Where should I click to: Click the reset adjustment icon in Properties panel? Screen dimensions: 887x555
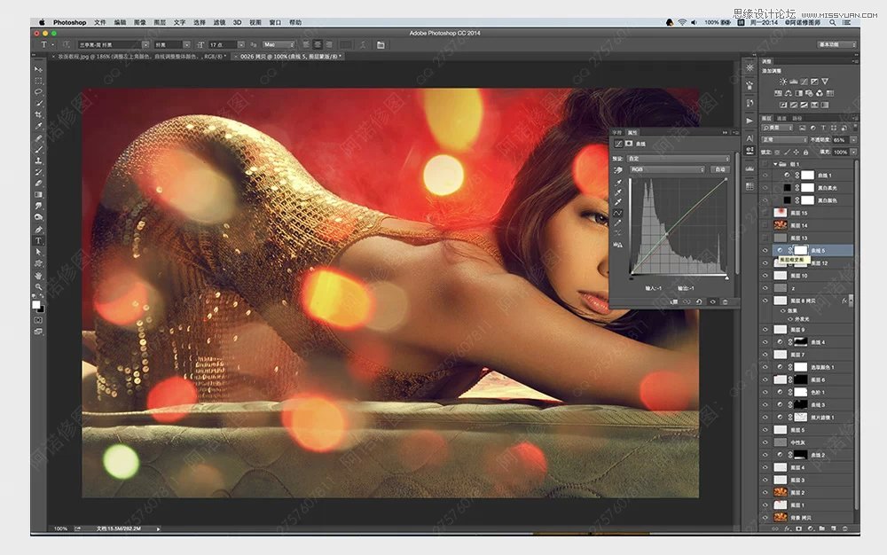(700, 301)
